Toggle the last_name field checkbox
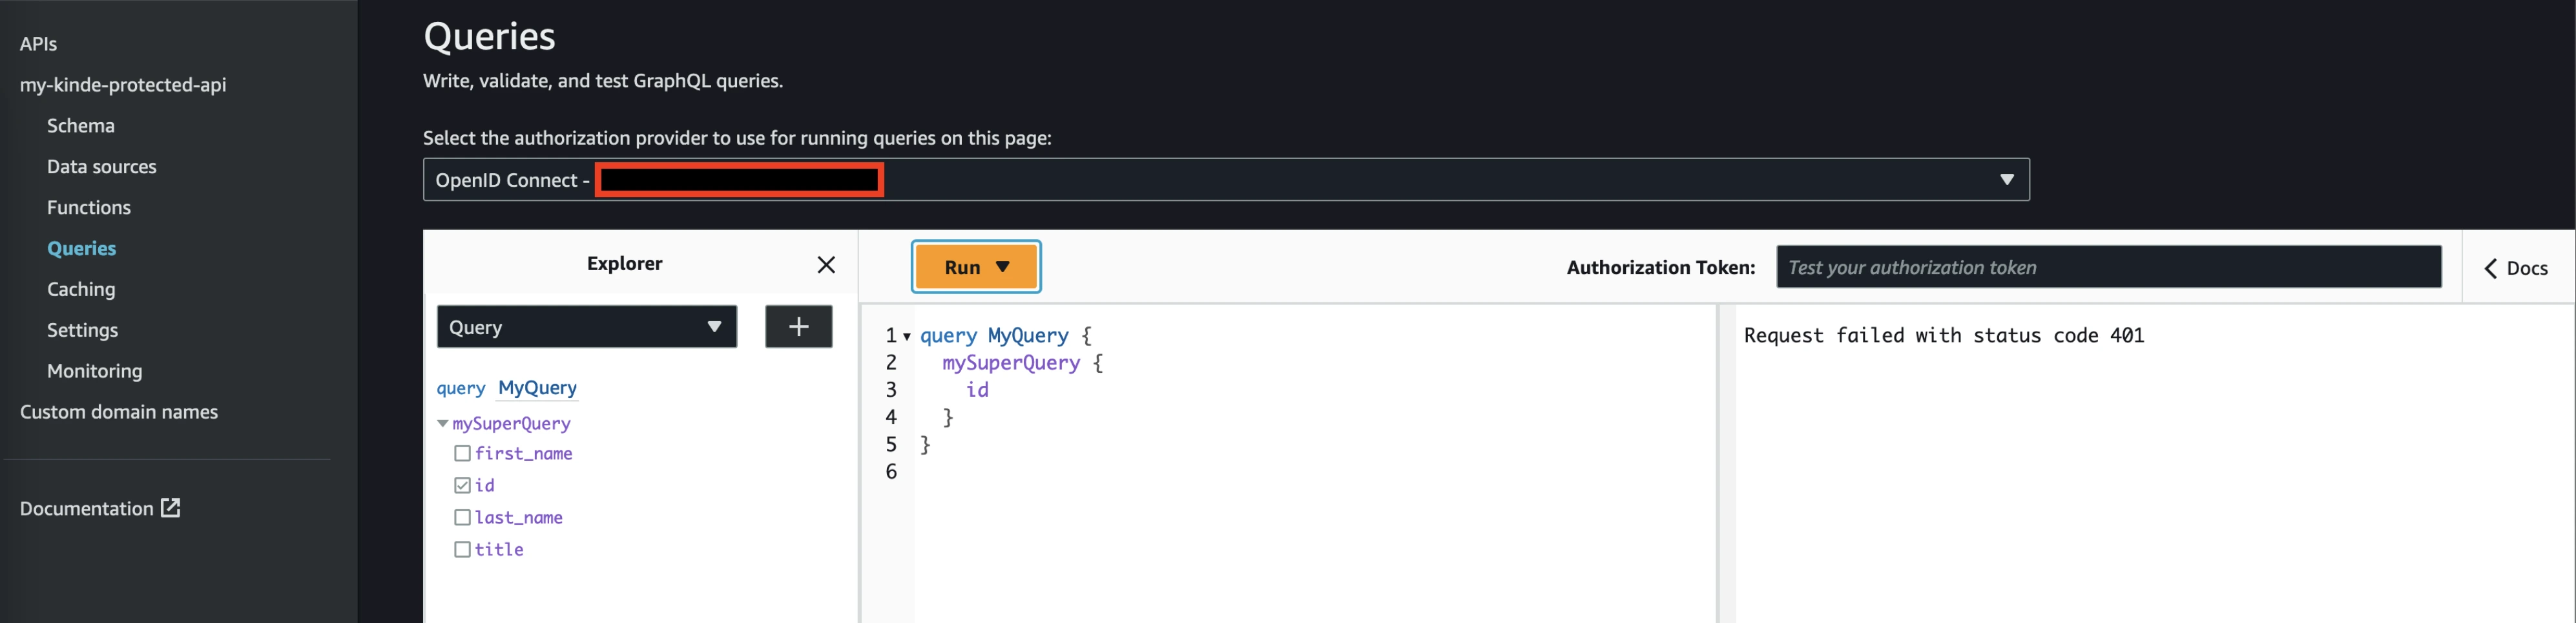This screenshot has width=2576, height=623. 462,518
